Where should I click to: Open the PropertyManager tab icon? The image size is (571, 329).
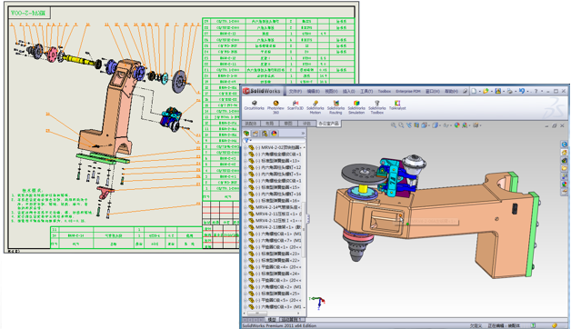[255, 134]
